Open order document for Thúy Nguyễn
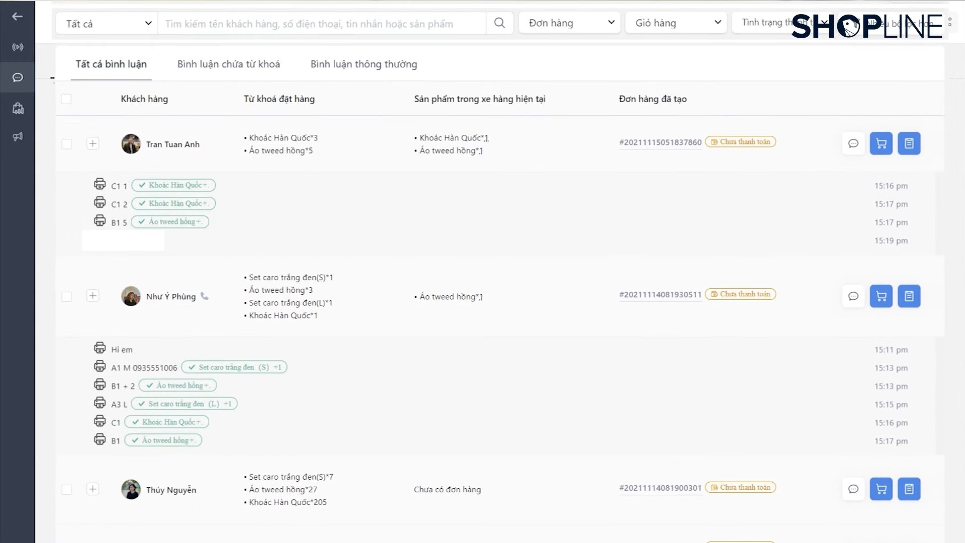This screenshot has width=965, height=543. (909, 489)
